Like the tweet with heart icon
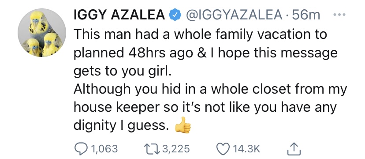The image size is (365, 159). click(x=223, y=149)
